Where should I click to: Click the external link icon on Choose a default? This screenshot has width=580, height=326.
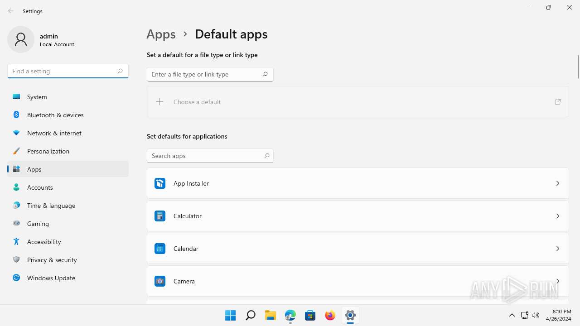point(558,102)
